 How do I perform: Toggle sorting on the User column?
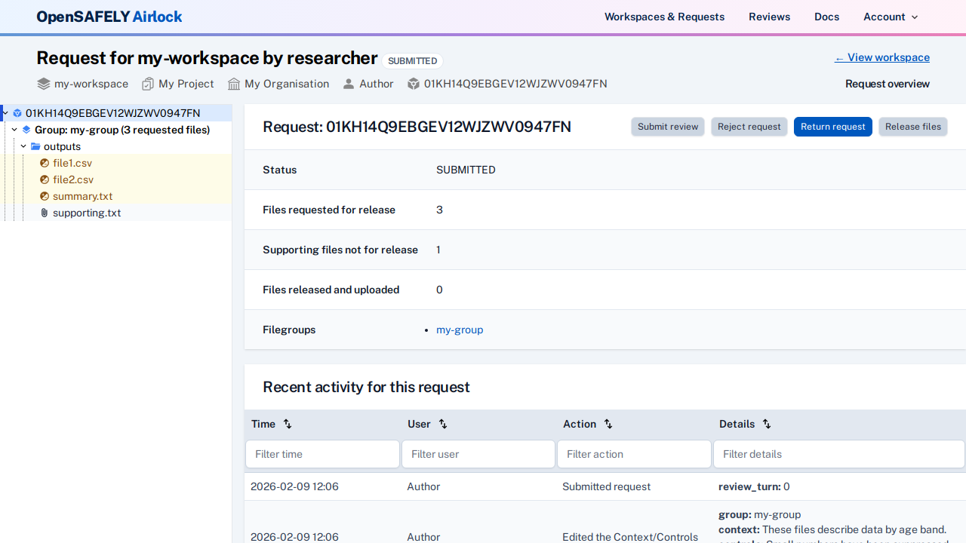coord(443,424)
